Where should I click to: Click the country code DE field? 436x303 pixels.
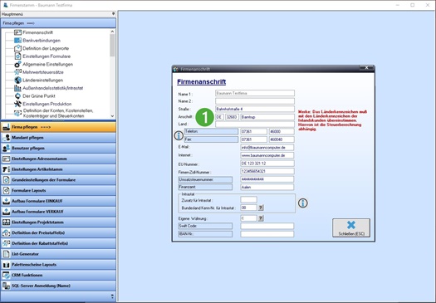point(219,117)
